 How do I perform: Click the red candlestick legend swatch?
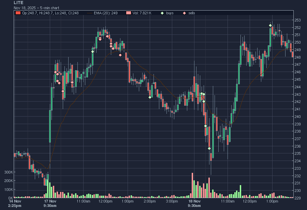click(x=18, y=13)
